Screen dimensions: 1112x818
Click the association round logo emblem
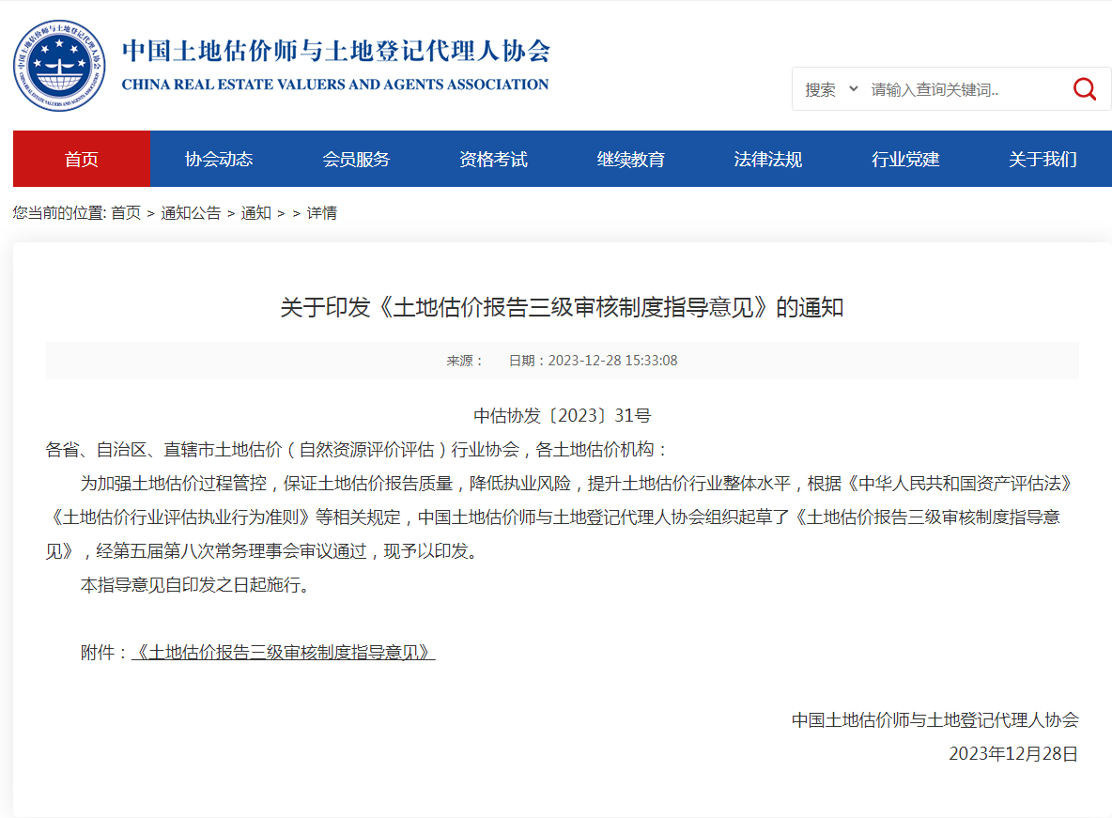click(59, 65)
